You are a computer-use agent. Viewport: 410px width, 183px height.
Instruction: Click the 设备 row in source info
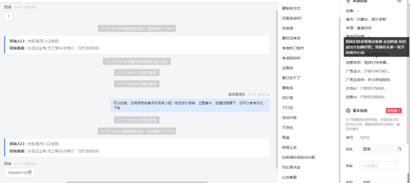point(353,11)
